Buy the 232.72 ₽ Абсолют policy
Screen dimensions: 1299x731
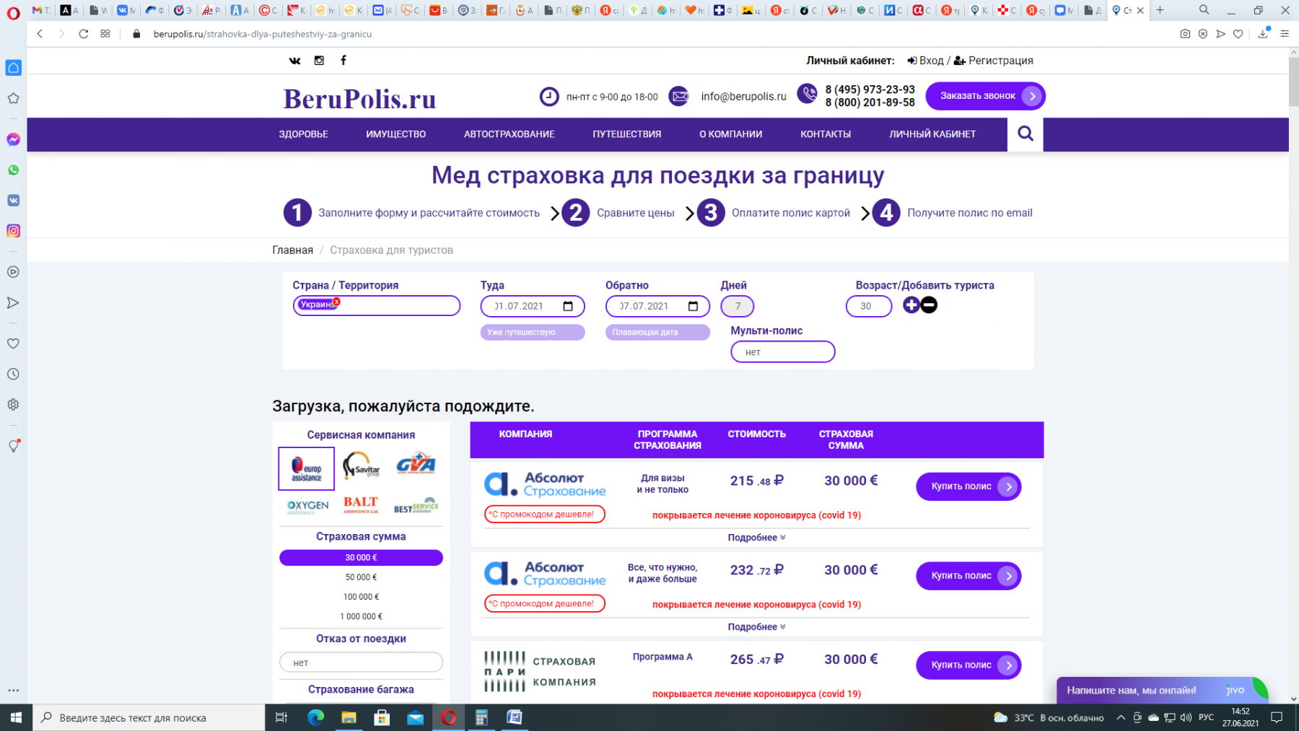pos(968,576)
